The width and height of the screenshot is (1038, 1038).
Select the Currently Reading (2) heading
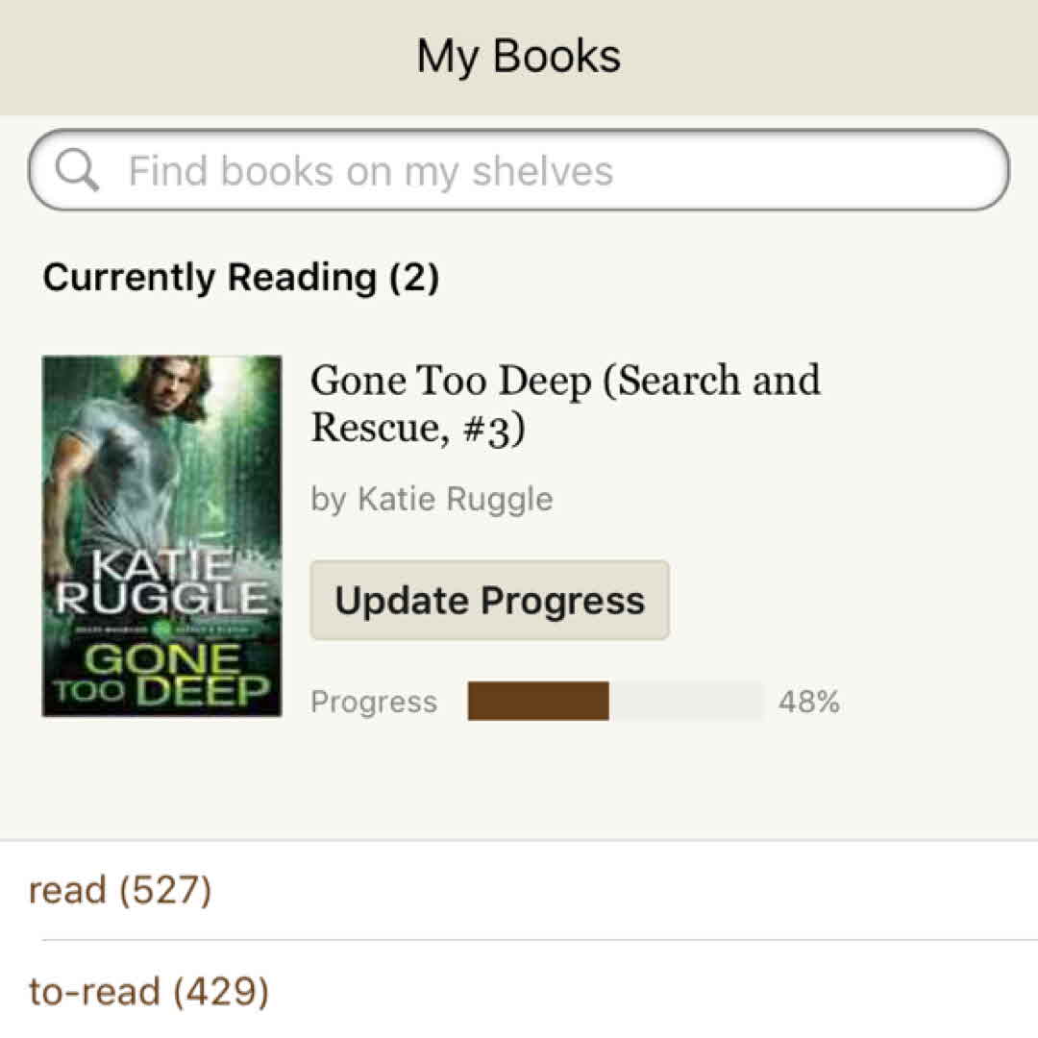point(241,278)
